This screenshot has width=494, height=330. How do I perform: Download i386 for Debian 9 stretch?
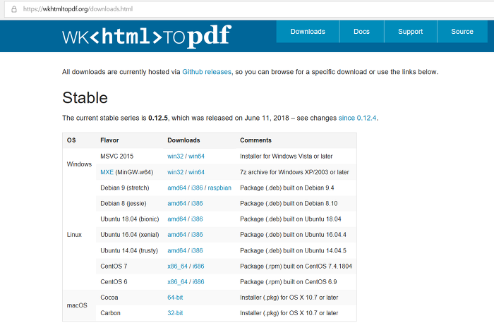pyautogui.click(x=197, y=188)
